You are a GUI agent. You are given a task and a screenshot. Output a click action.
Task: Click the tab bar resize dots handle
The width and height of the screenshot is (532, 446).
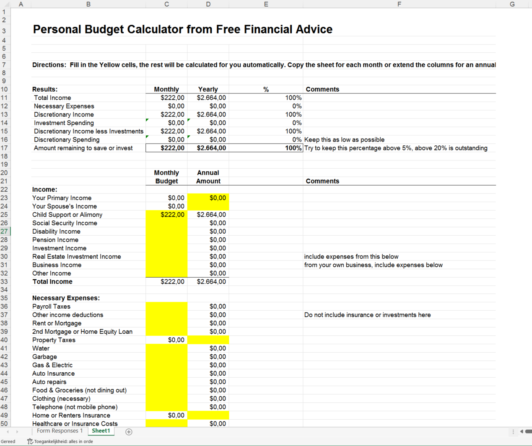pos(513,431)
